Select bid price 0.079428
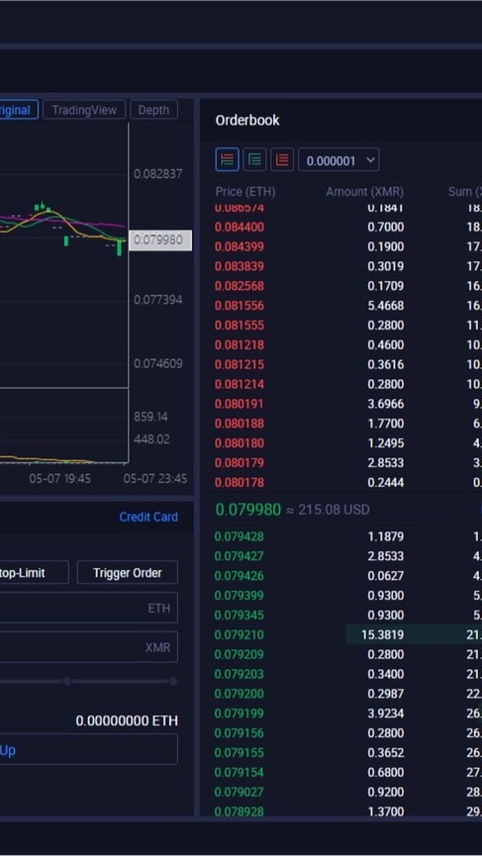Image resolution: width=482 pixels, height=856 pixels. tap(240, 536)
